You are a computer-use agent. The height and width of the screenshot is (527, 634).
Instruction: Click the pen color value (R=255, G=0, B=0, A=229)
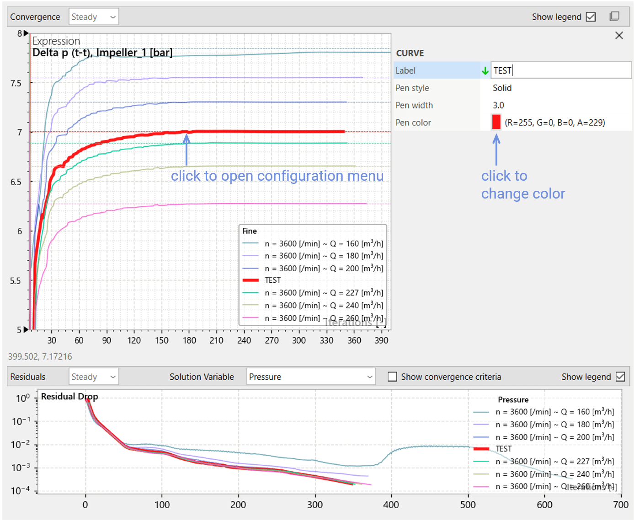coord(555,123)
